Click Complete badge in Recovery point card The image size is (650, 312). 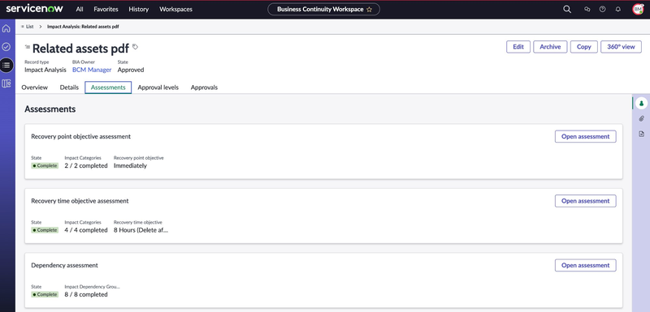click(45, 165)
